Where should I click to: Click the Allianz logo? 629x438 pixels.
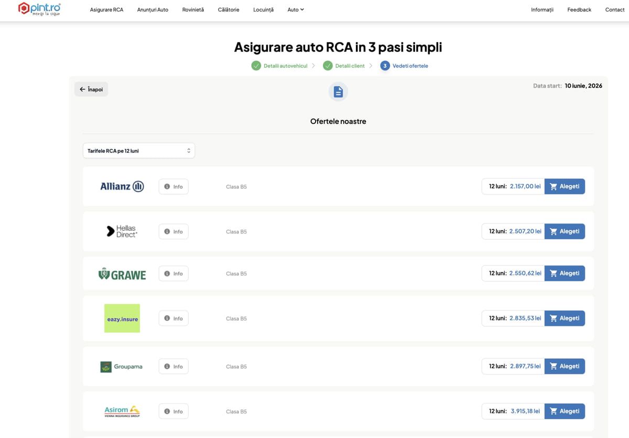pyautogui.click(x=122, y=186)
